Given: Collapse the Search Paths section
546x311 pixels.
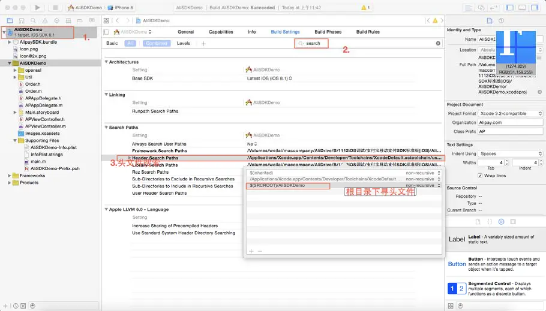Looking at the screenshot, I should click(106, 127).
